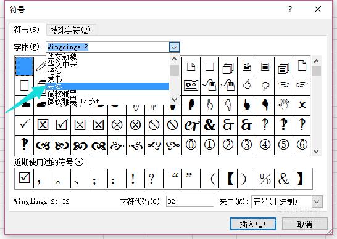Click the font list scroll up arrow
The height and width of the screenshot is (239, 337).
pos(174,59)
